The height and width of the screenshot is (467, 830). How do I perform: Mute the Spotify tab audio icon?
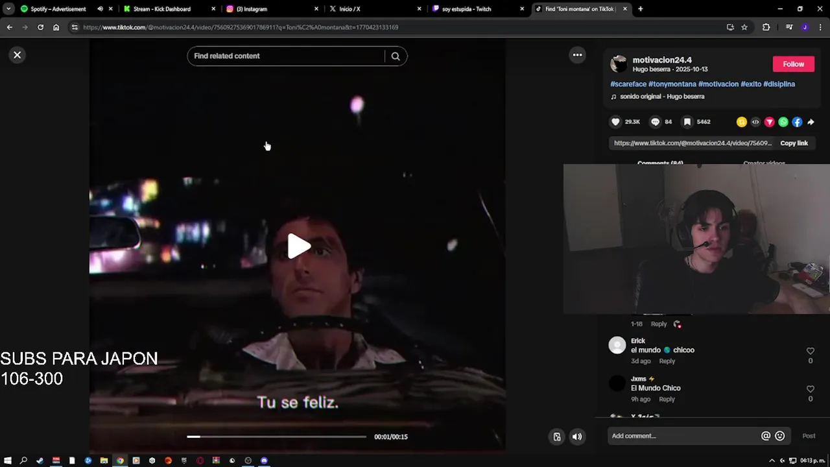(x=100, y=9)
